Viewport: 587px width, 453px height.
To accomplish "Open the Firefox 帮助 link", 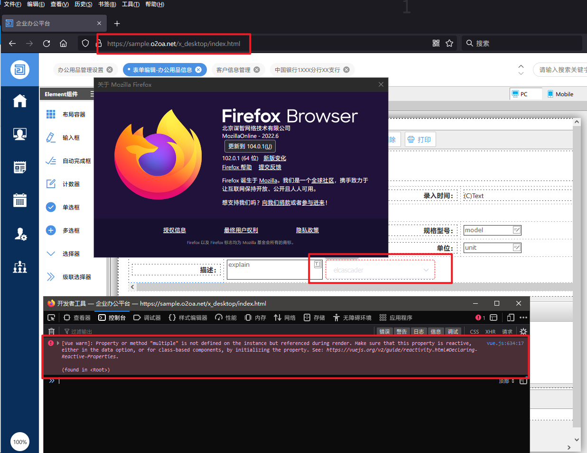I will 237,167.
